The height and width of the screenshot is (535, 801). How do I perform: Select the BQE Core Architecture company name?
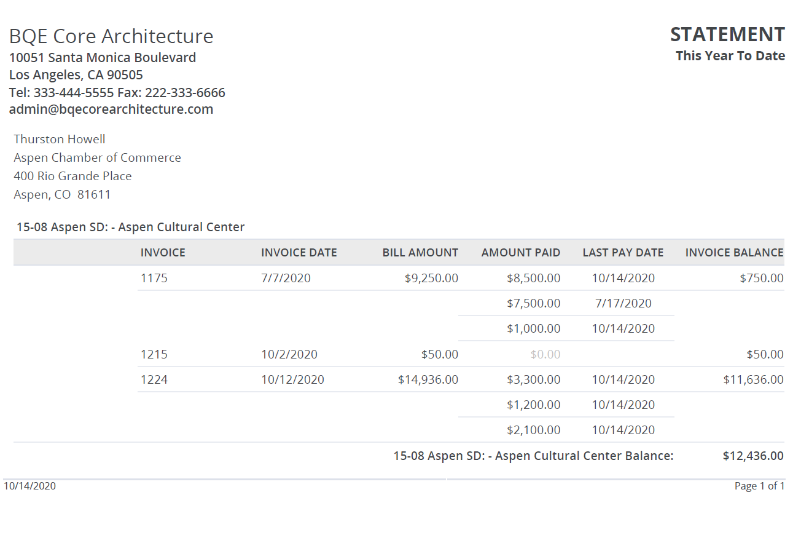coord(111,36)
